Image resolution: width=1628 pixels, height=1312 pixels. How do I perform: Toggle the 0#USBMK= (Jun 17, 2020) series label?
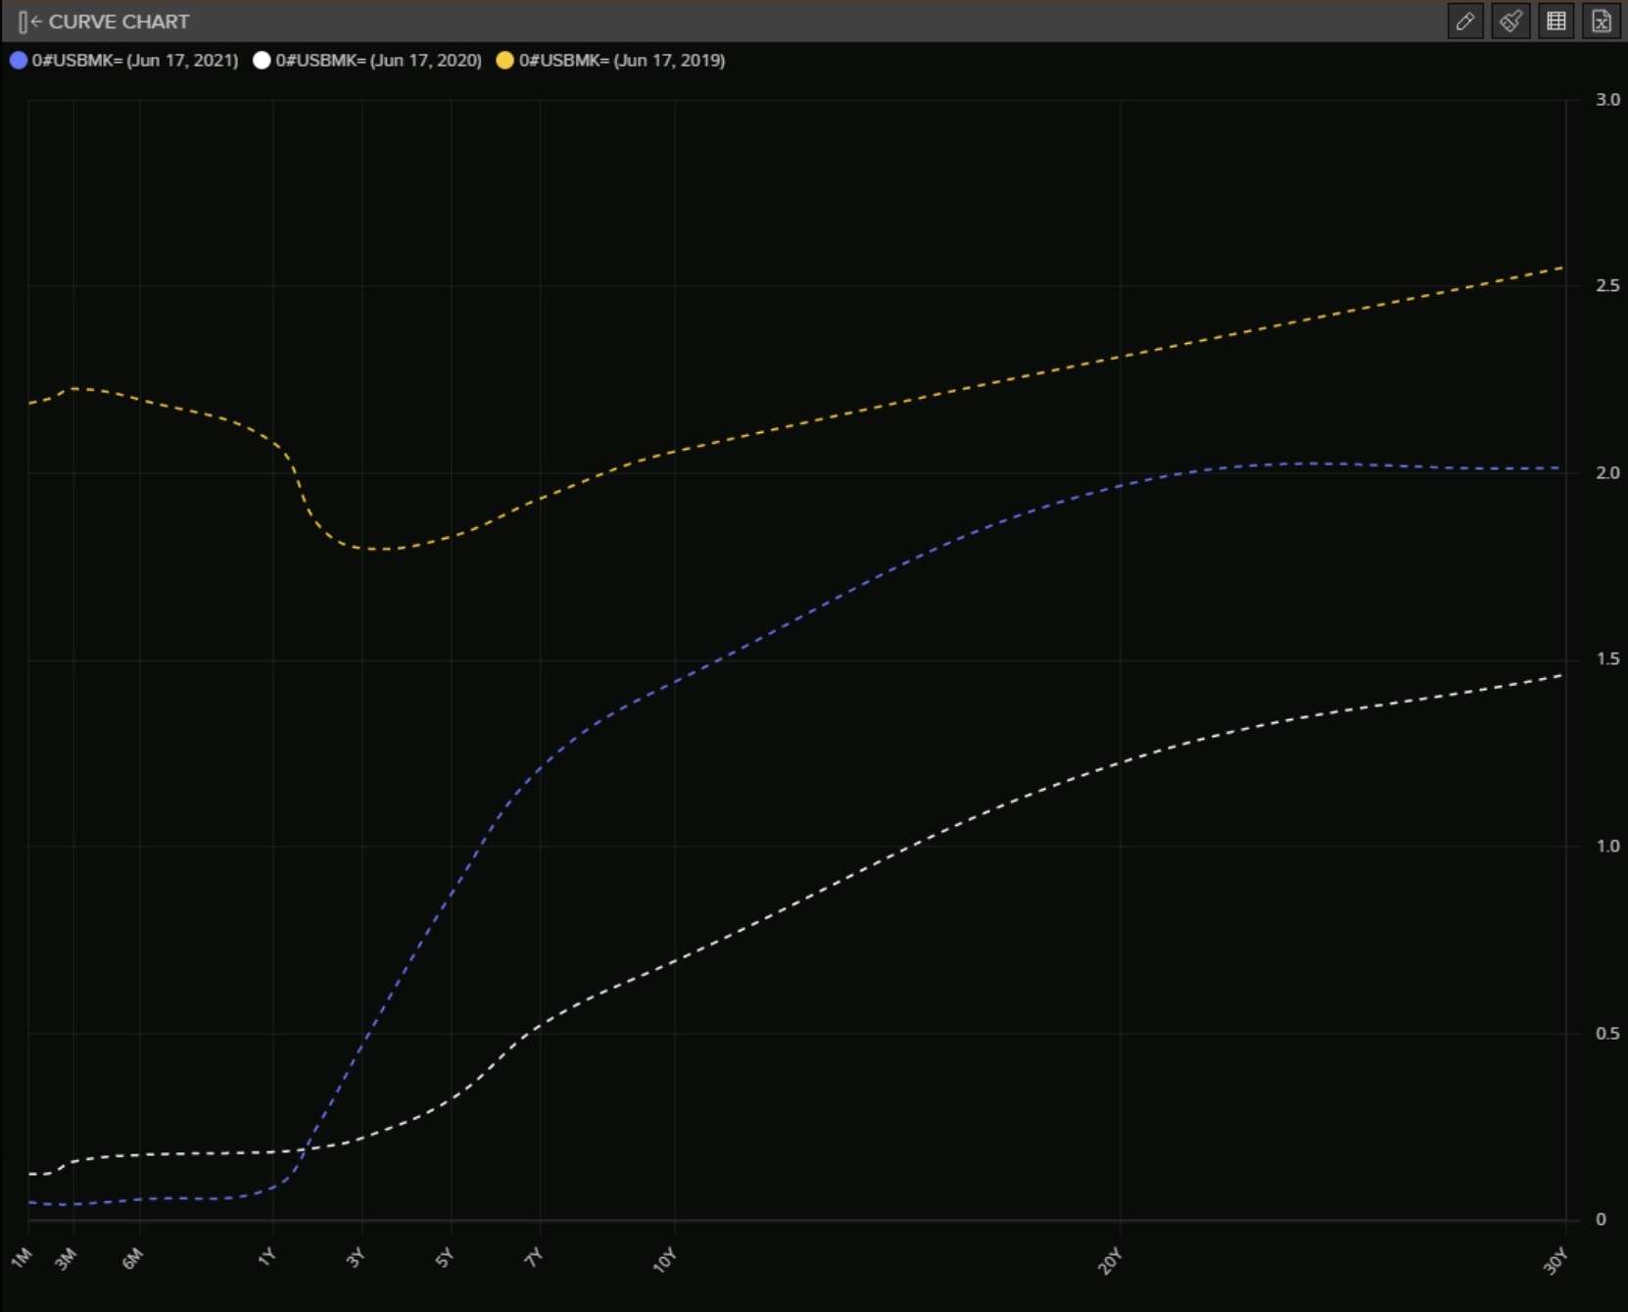[x=378, y=61]
